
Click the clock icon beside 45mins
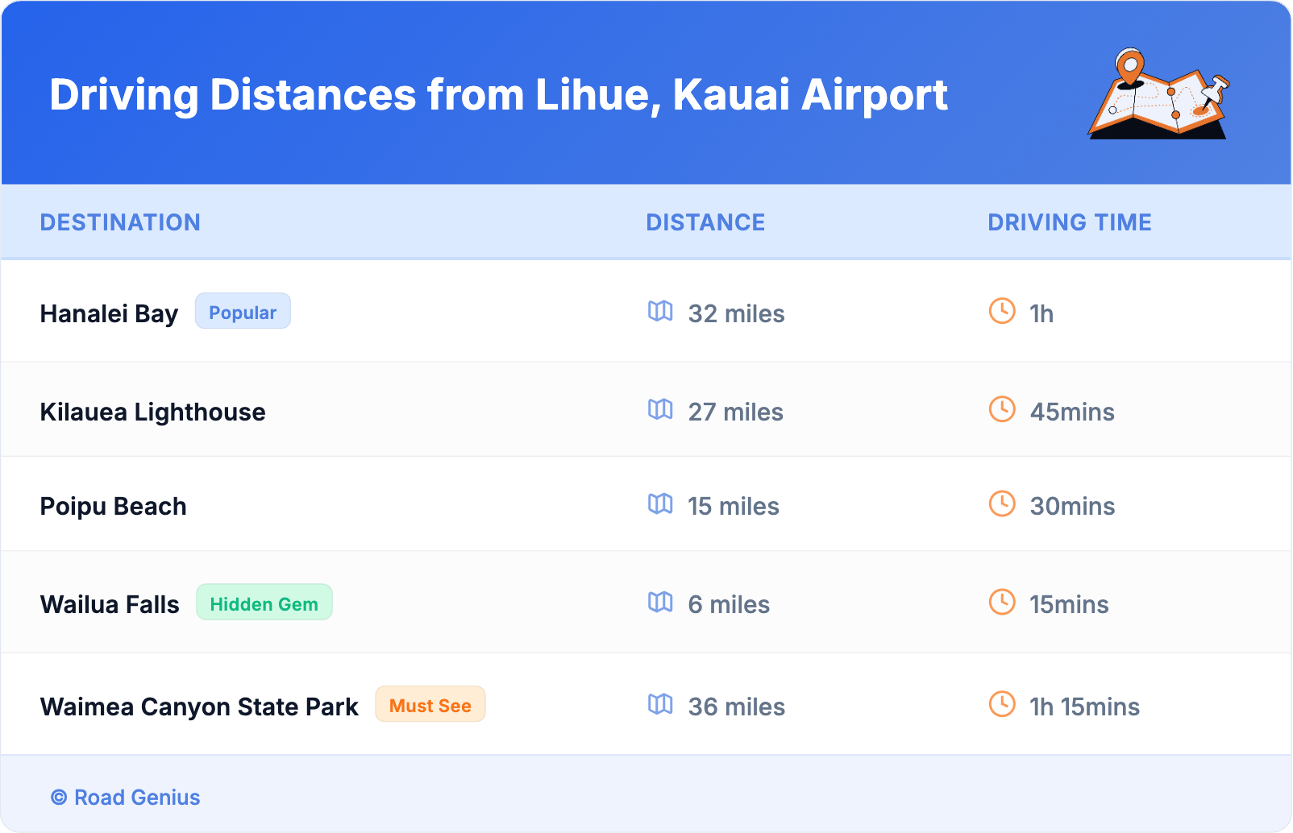[1002, 409]
